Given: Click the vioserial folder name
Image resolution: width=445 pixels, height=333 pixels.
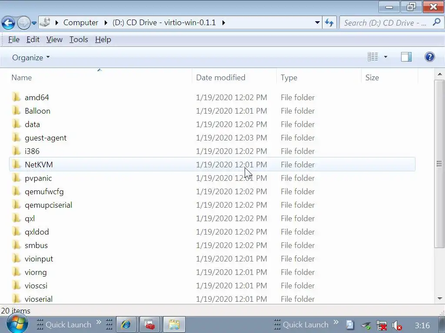Looking at the screenshot, I should [x=39, y=299].
